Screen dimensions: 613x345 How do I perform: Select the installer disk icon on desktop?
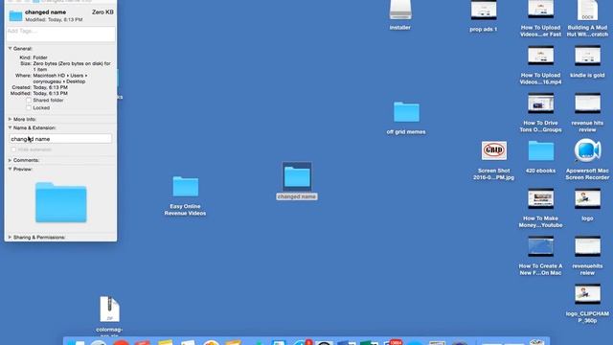click(400, 10)
